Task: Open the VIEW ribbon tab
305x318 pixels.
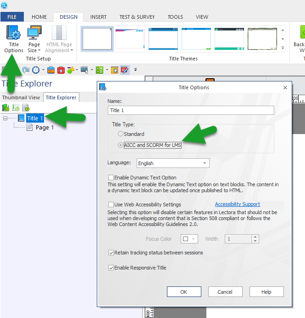Action: click(x=202, y=17)
